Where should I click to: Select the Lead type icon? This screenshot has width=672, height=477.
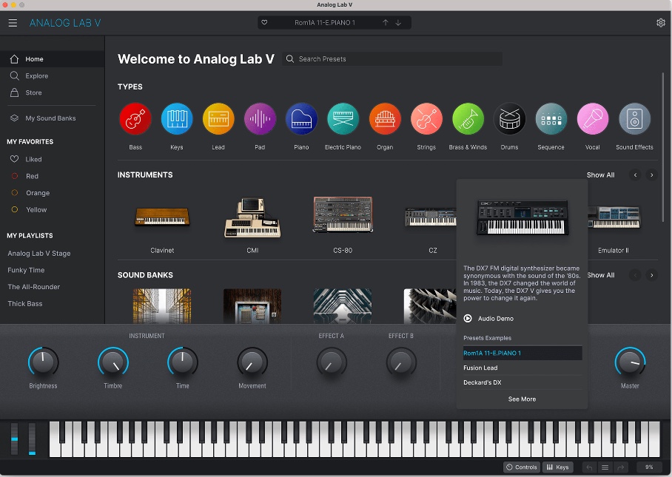click(218, 118)
